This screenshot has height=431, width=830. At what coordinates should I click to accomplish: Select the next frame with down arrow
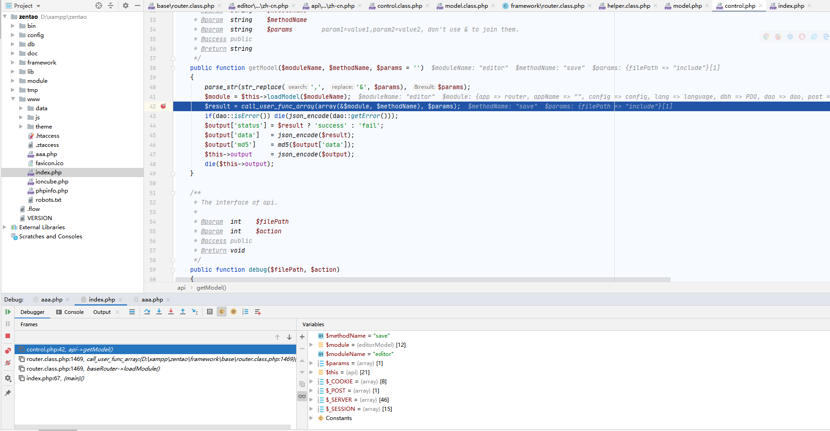click(x=289, y=337)
